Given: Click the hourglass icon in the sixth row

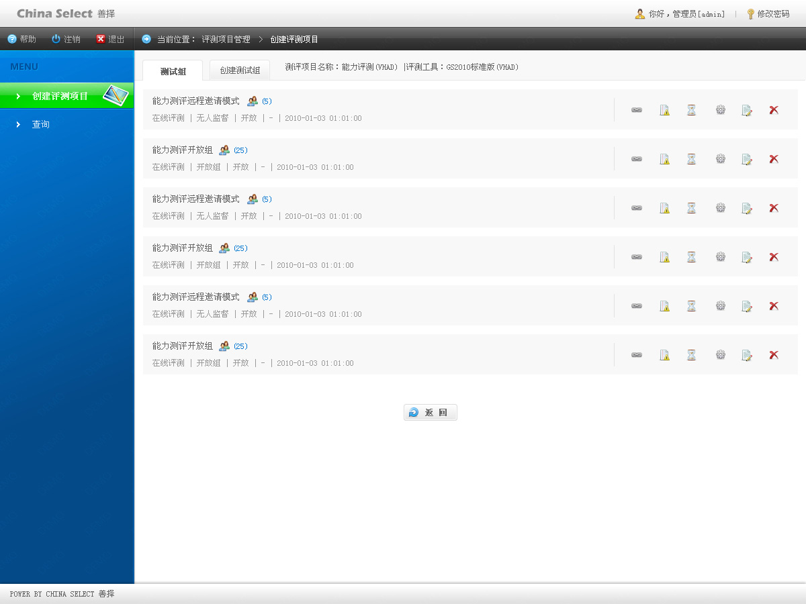Looking at the screenshot, I should pos(692,355).
